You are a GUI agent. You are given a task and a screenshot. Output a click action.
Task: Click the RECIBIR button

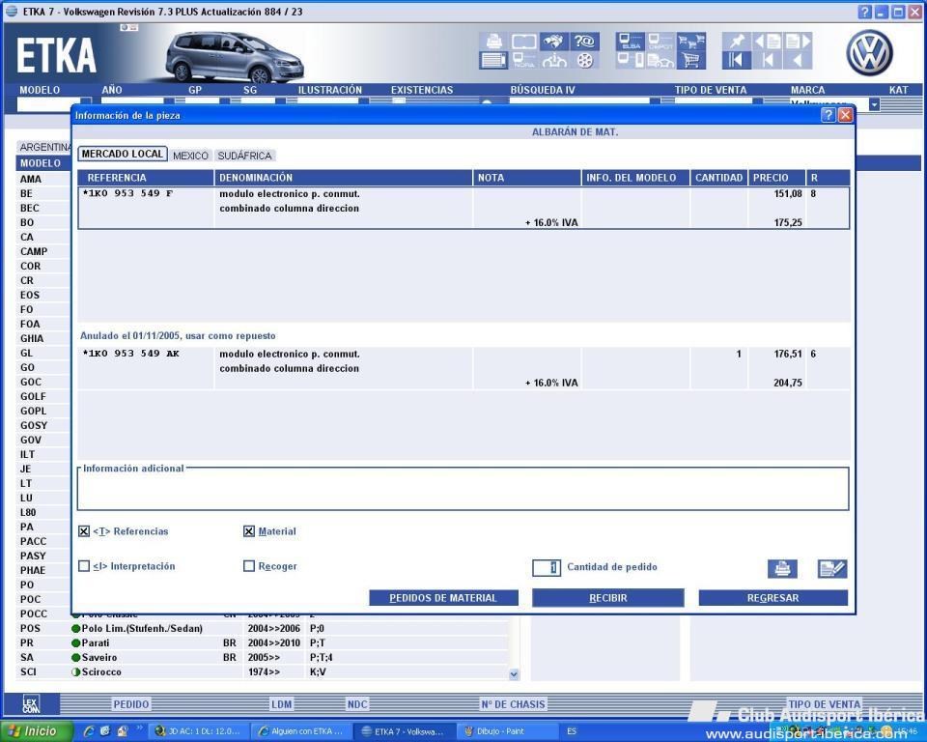607,598
